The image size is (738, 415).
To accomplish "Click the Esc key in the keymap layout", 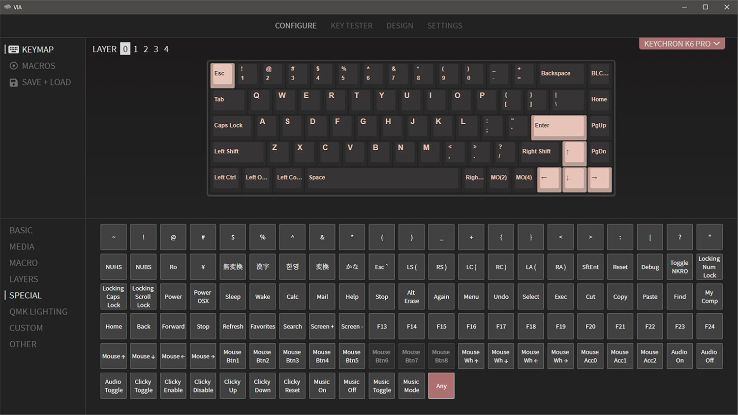I will (x=222, y=74).
